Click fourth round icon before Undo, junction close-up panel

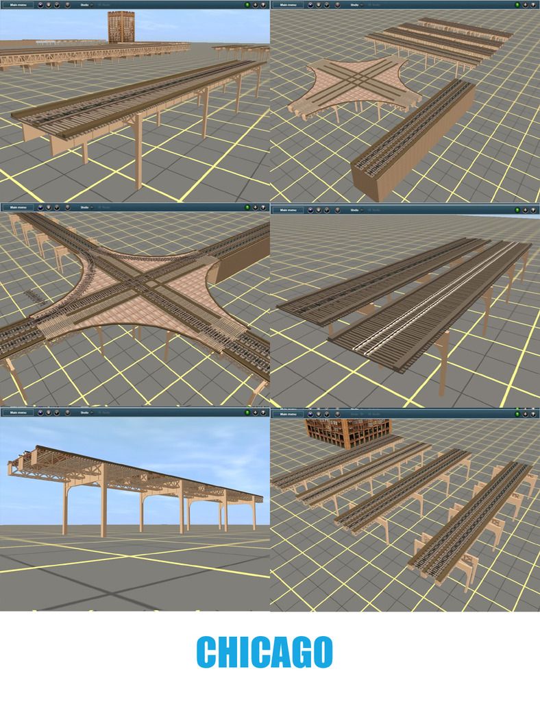pos(68,208)
